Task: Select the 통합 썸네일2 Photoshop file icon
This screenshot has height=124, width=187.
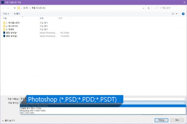Action: [4, 36]
